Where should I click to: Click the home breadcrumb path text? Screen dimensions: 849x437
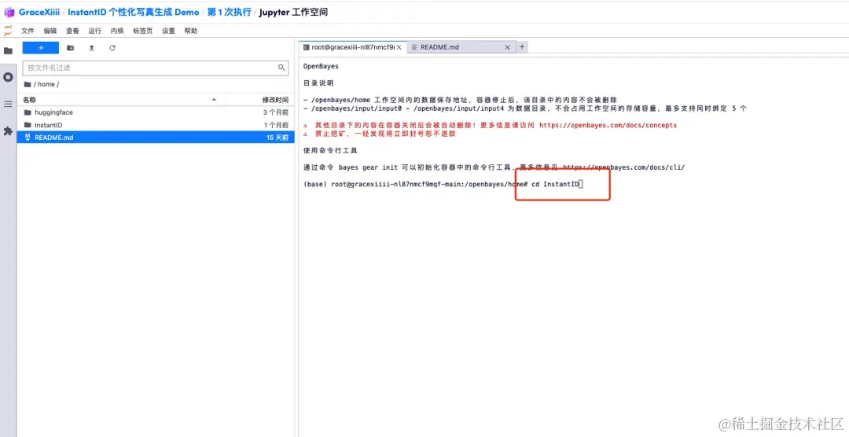(46, 84)
